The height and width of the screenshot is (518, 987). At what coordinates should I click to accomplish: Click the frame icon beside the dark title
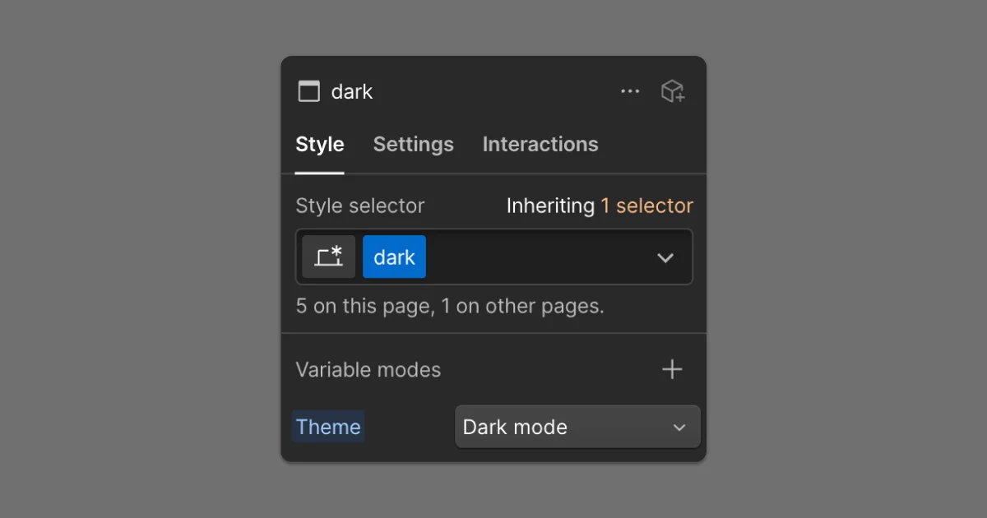308,91
